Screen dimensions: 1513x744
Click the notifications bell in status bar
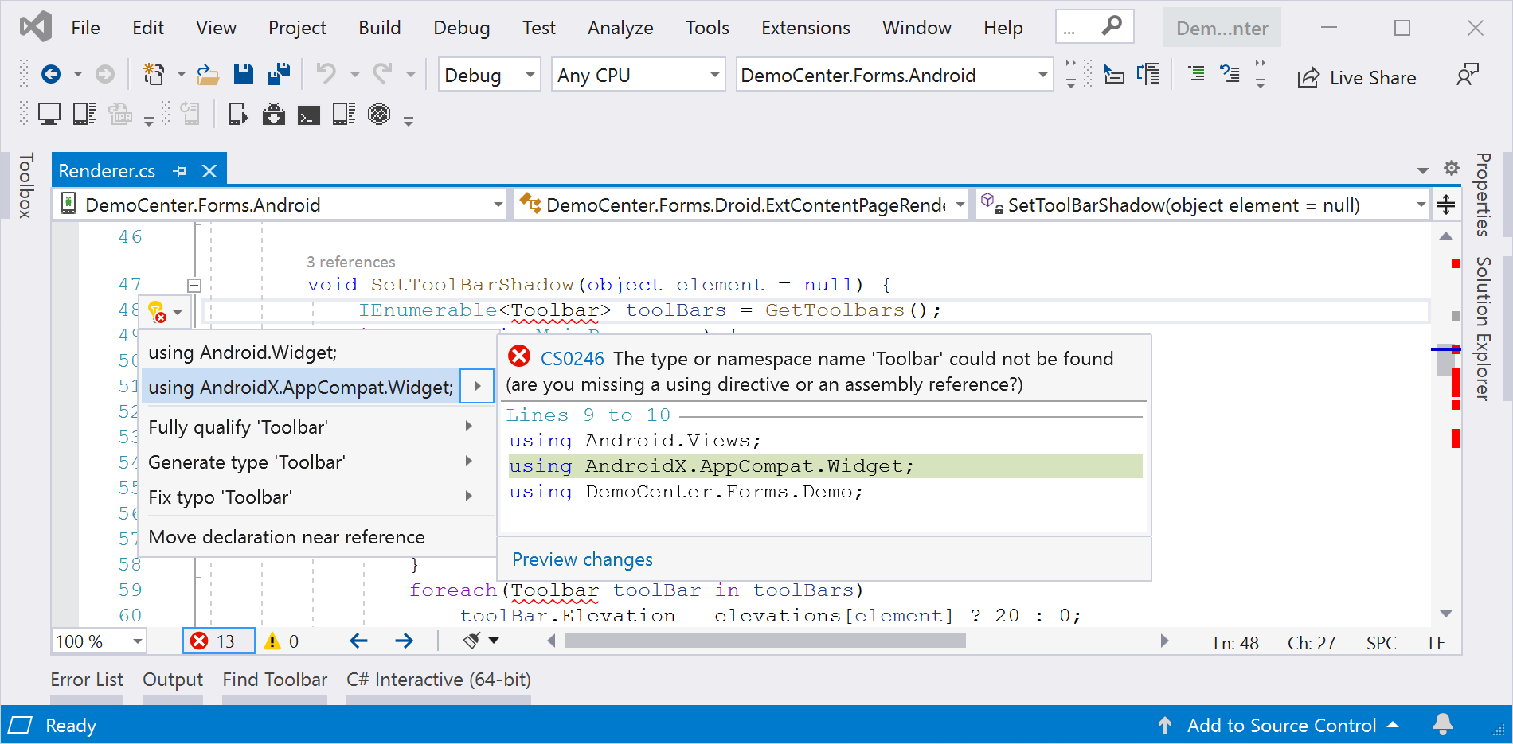tap(1442, 724)
